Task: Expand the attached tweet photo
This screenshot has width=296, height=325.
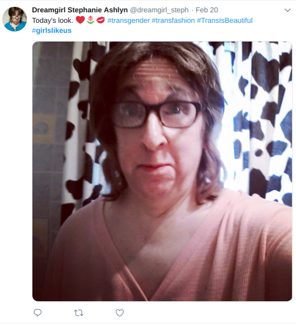Action: pos(162,171)
